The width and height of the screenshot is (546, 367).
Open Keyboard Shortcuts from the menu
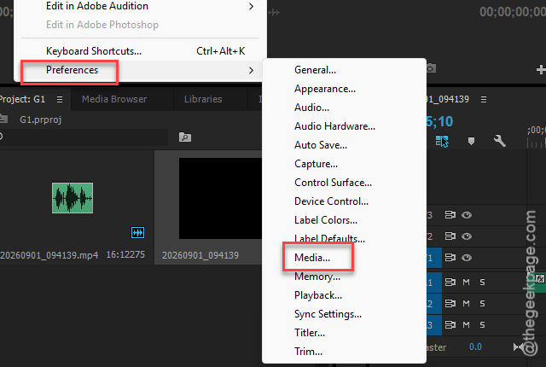point(140,51)
